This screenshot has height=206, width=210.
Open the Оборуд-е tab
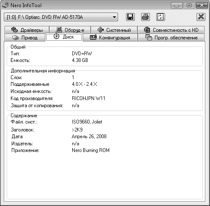point(70,30)
